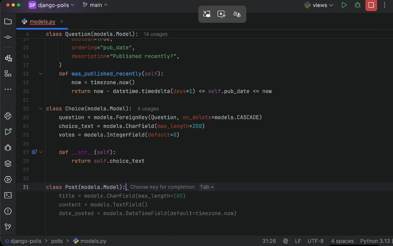Image resolution: width=393 pixels, height=246 pixels.
Task: Stop the running process
Action: coord(371,5)
